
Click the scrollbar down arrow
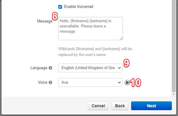[174, 94]
